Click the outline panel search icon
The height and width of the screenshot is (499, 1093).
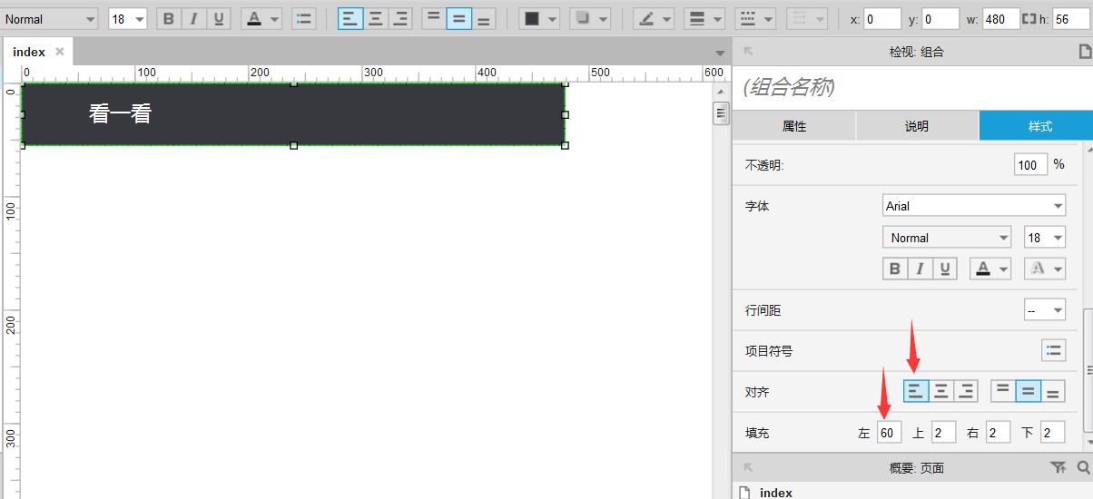pyautogui.click(x=1083, y=467)
